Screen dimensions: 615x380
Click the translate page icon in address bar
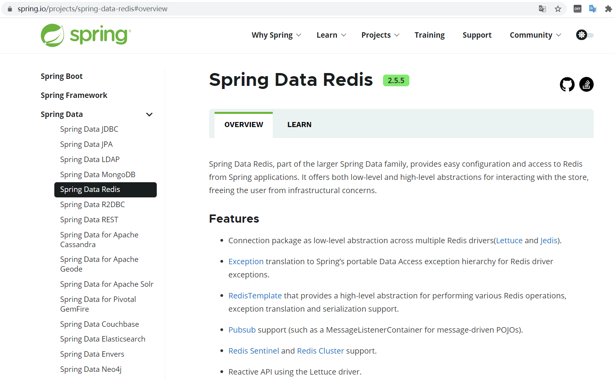(x=542, y=9)
